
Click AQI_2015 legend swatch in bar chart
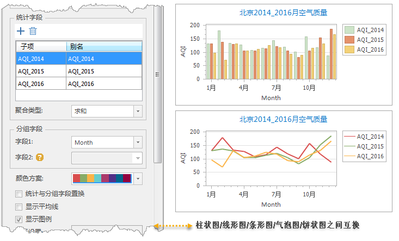pos(350,40)
